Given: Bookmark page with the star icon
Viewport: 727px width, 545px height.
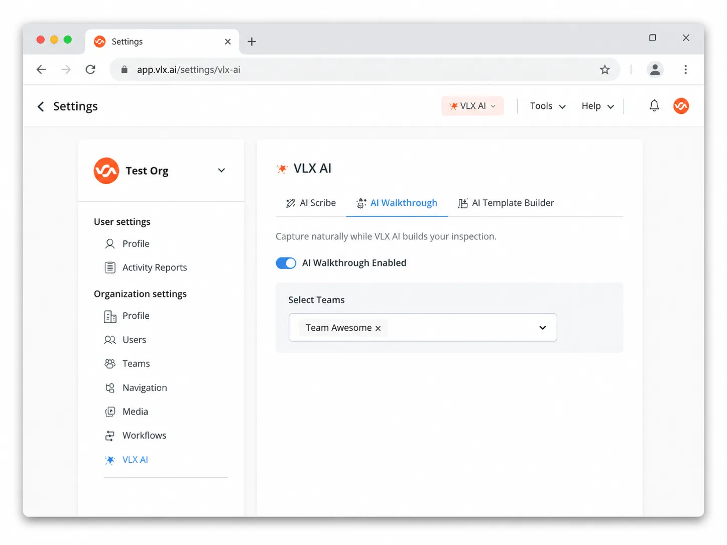Looking at the screenshot, I should 605,70.
